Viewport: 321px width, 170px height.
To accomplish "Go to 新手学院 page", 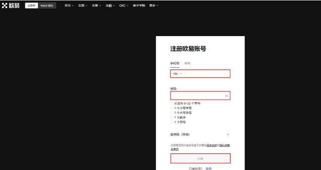I will click(x=139, y=6).
